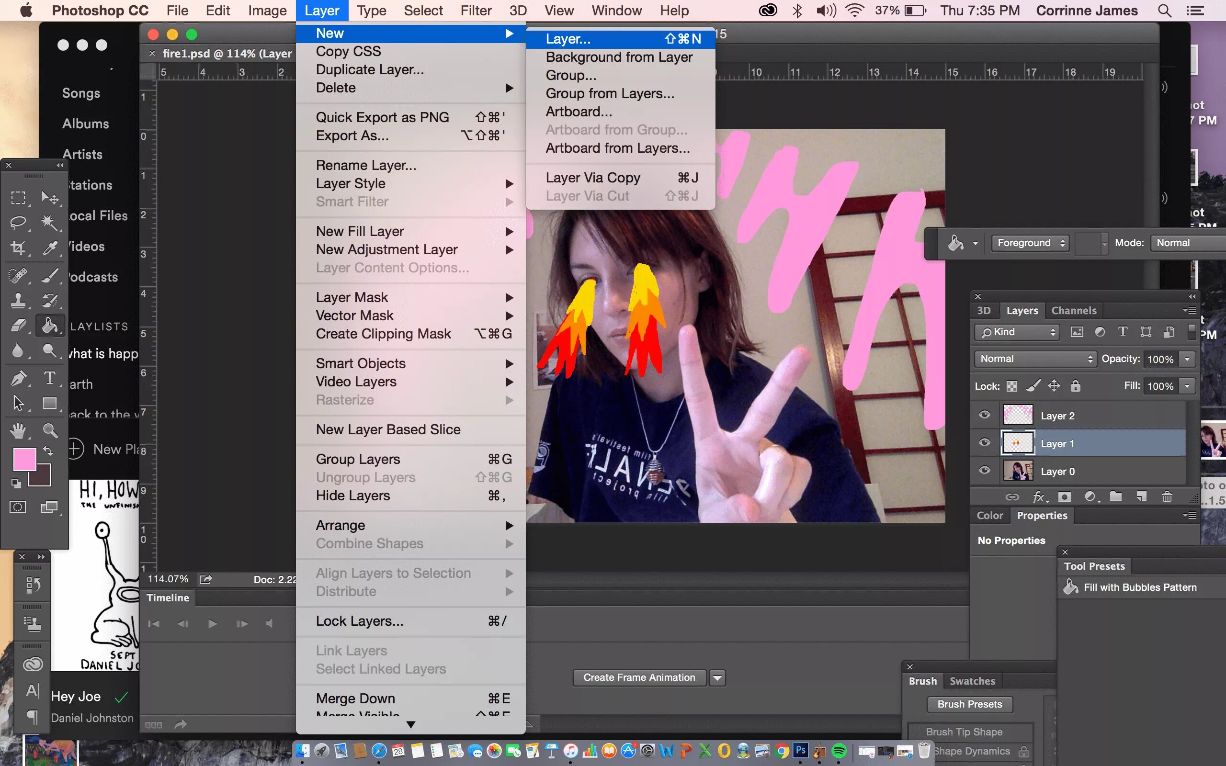
Task: Select the Layer 0 thumbnail
Action: pos(1018,471)
